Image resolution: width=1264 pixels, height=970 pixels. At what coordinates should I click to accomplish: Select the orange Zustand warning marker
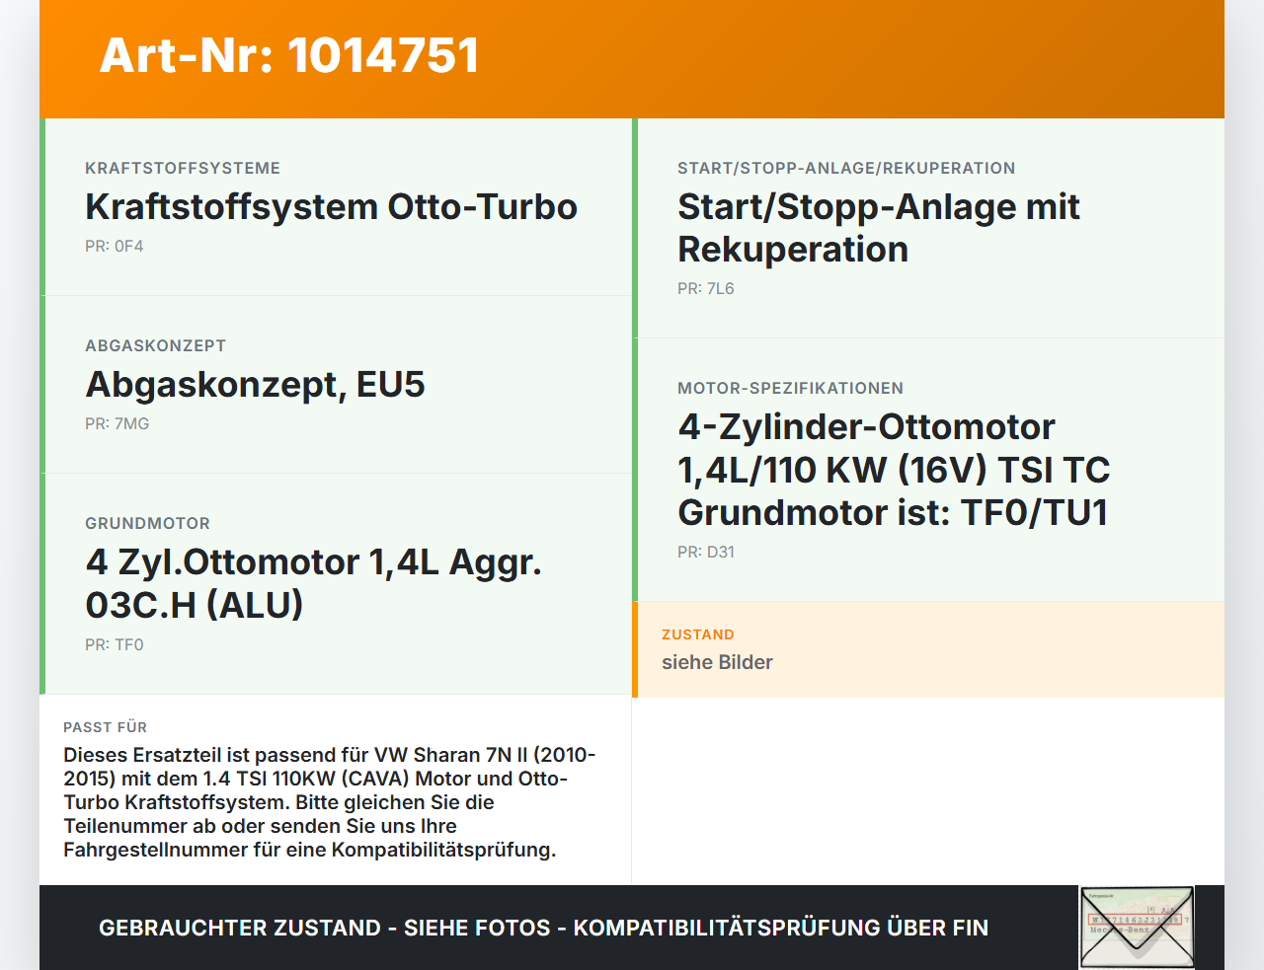(635, 649)
